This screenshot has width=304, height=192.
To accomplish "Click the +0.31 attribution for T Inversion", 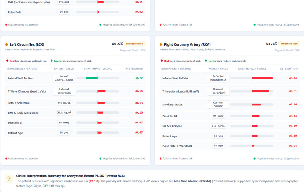I will 293,91.
